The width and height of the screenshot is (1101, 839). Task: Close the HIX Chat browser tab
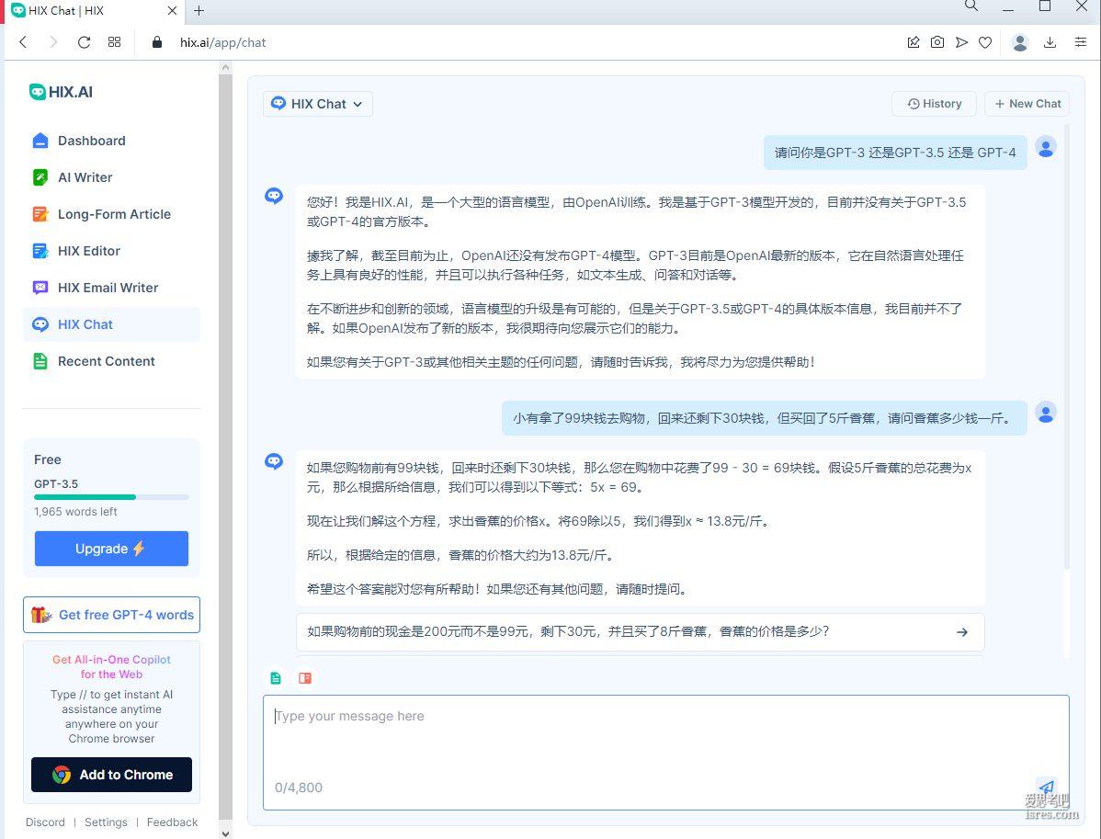click(x=172, y=10)
